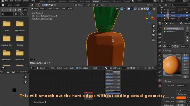The image size is (190, 106).
Task: Click the viewport zoom magnifier gizmo
Action: (153, 26)
